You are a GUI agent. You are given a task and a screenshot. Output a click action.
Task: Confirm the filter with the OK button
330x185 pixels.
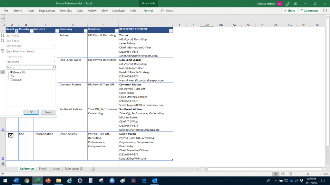coord(31,112)
